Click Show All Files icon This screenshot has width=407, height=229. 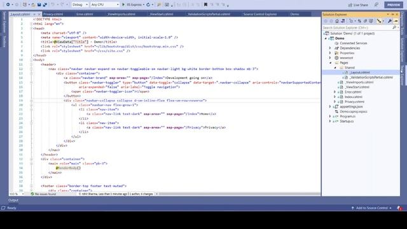[x=371, y=21]
